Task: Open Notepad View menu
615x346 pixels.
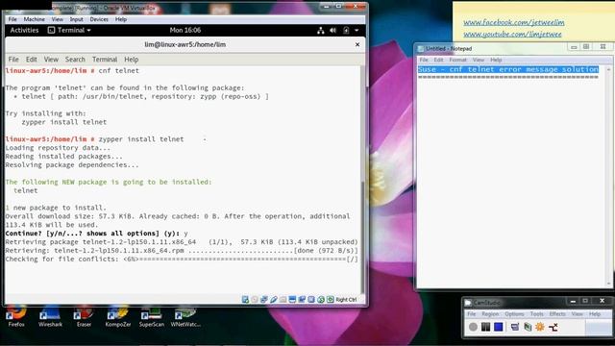Action: pos(479,60)
